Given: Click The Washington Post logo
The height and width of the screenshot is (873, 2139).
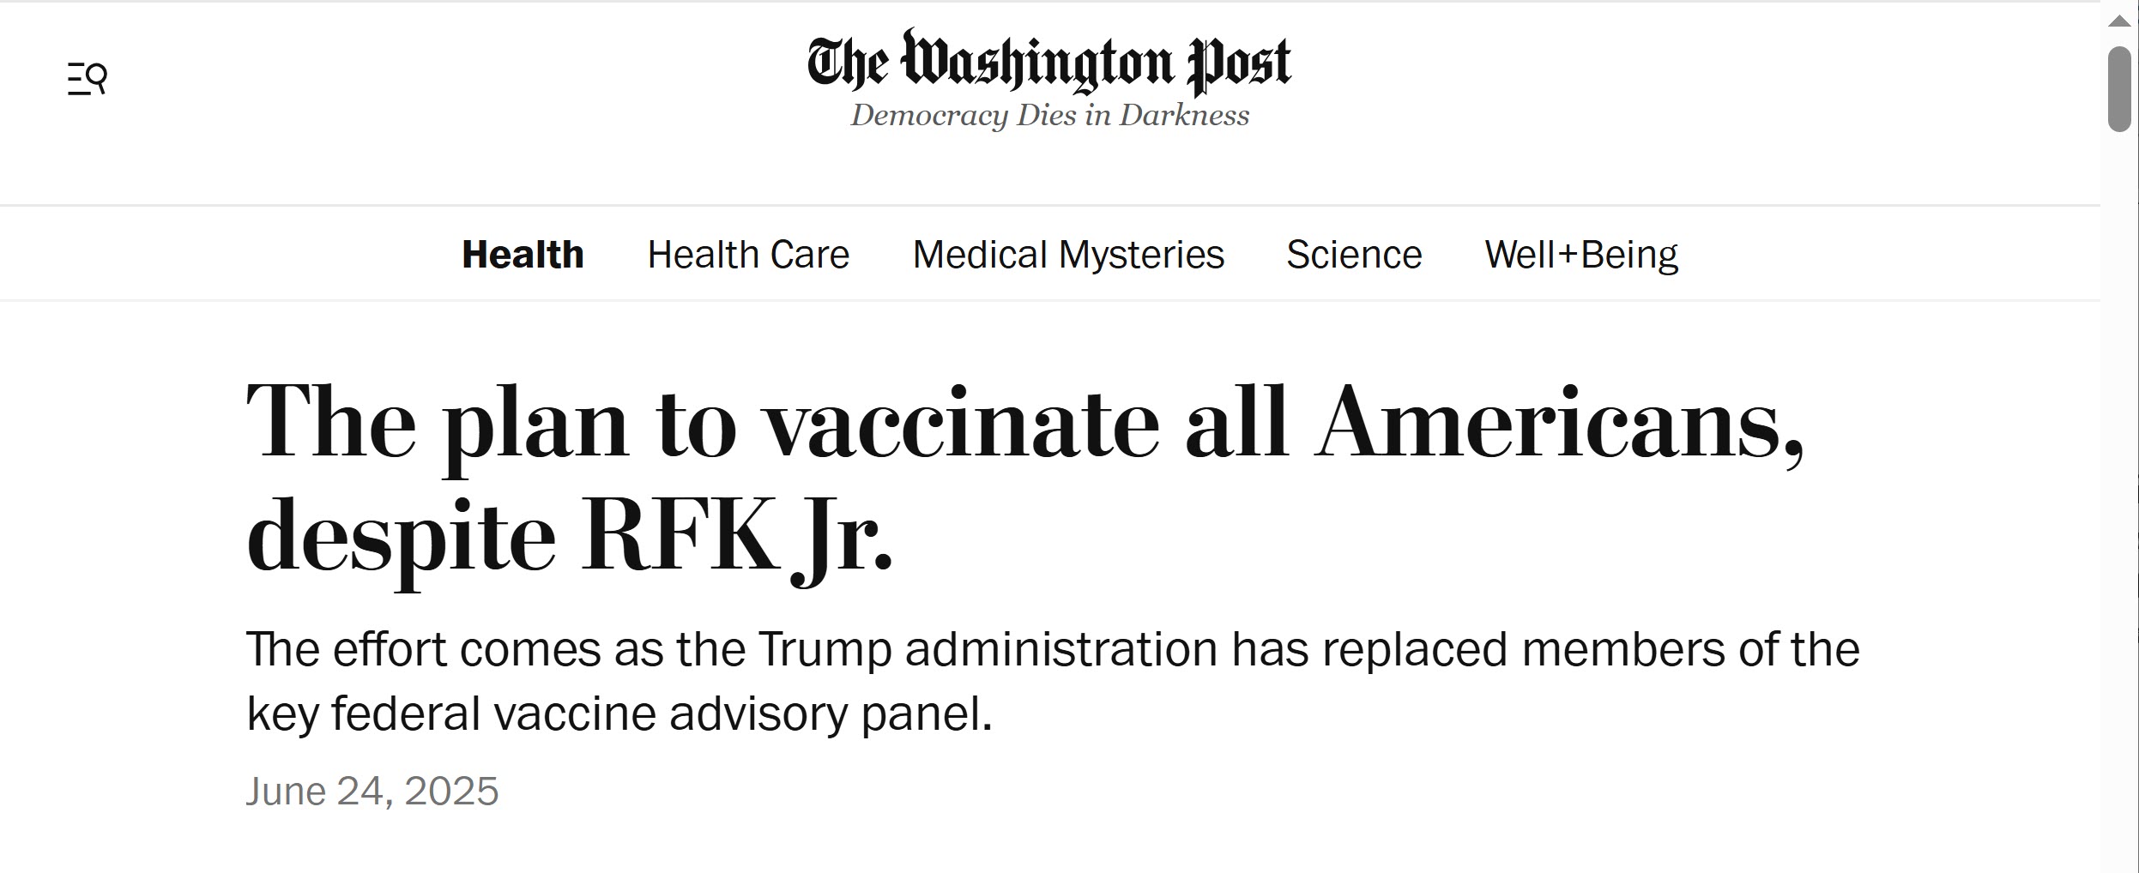Looking at the screenshot, I should (1048, 63).
